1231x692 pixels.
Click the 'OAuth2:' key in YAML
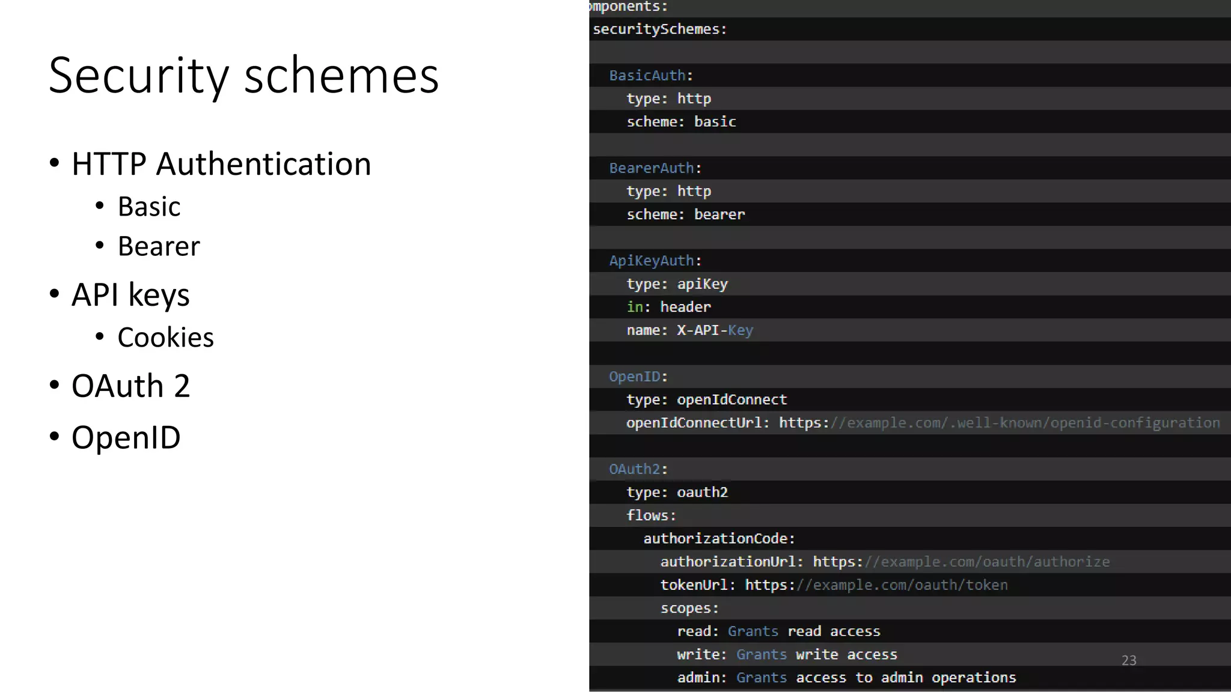click(638, 469)
